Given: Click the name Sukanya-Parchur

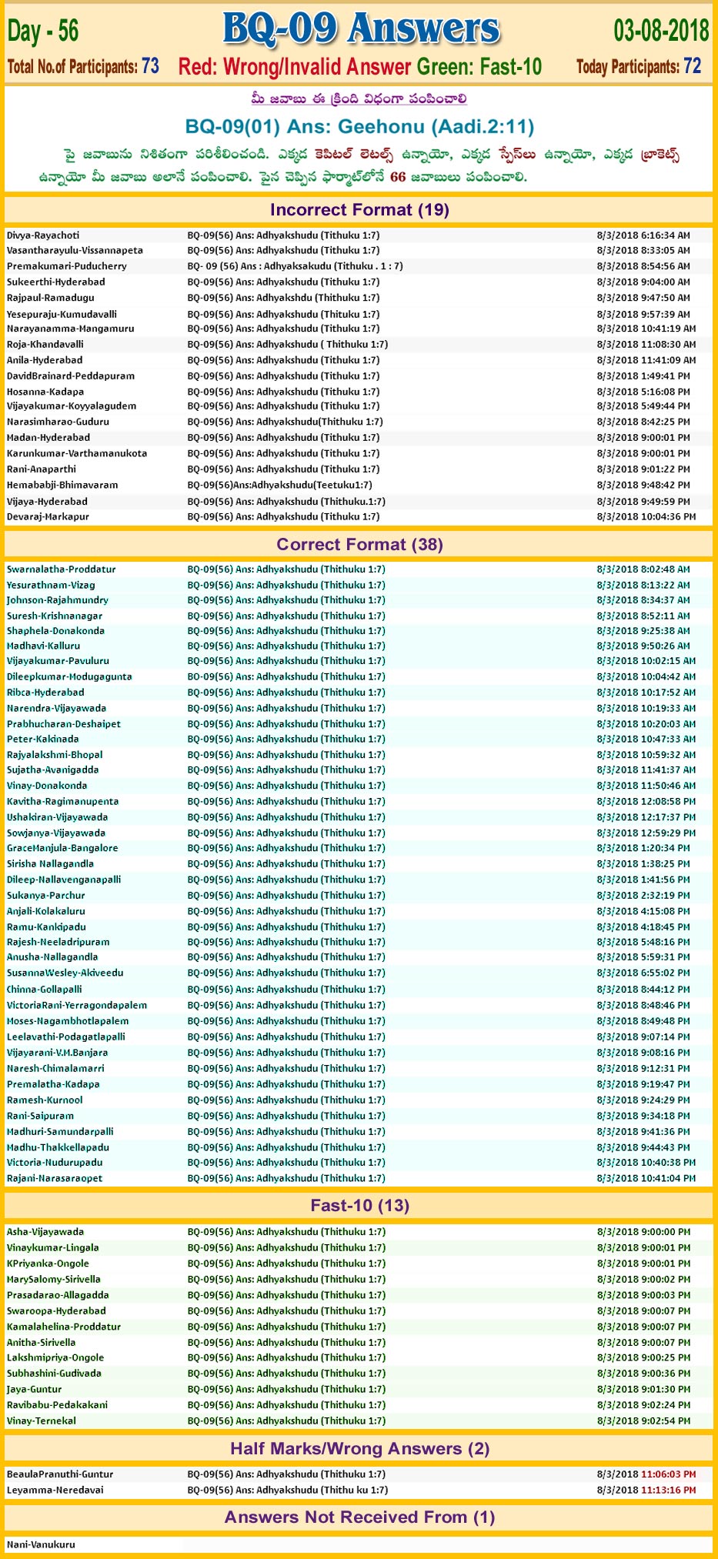Looking at the screenshot, I should pos(46,896).
